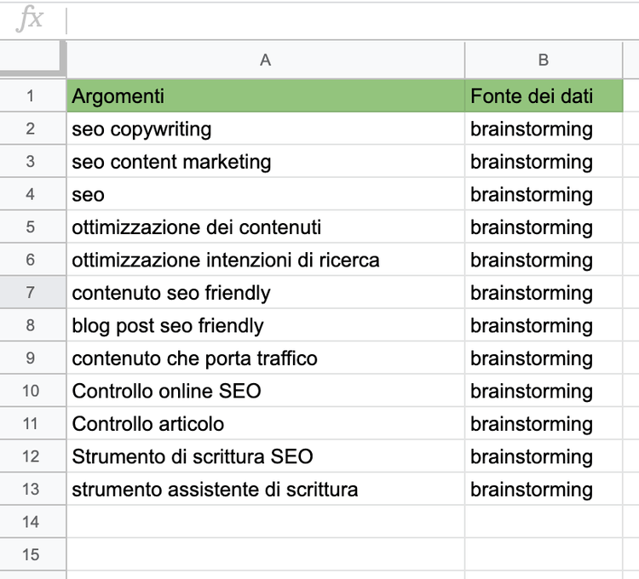The width and height of the screenshot is (639, 579).
Task: Click into the formula bar input
Action: pyautogui.click(x=353, y=20)
